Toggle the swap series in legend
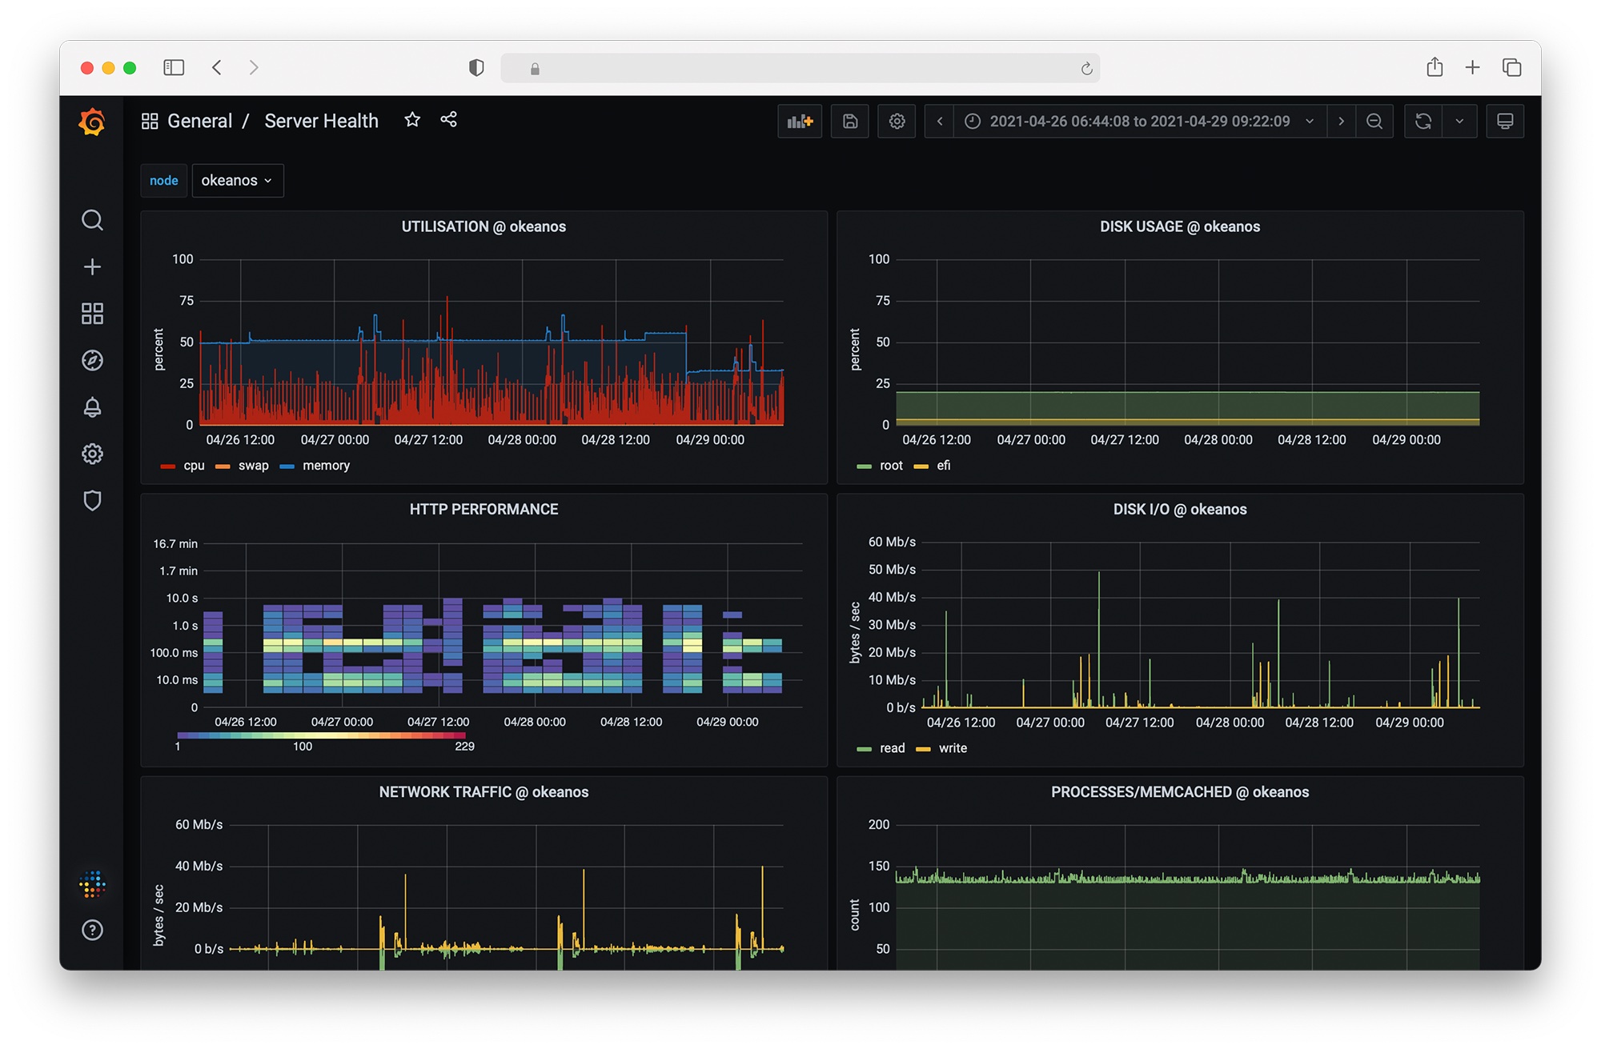The image size is (1601, 1049). point(253,466)
